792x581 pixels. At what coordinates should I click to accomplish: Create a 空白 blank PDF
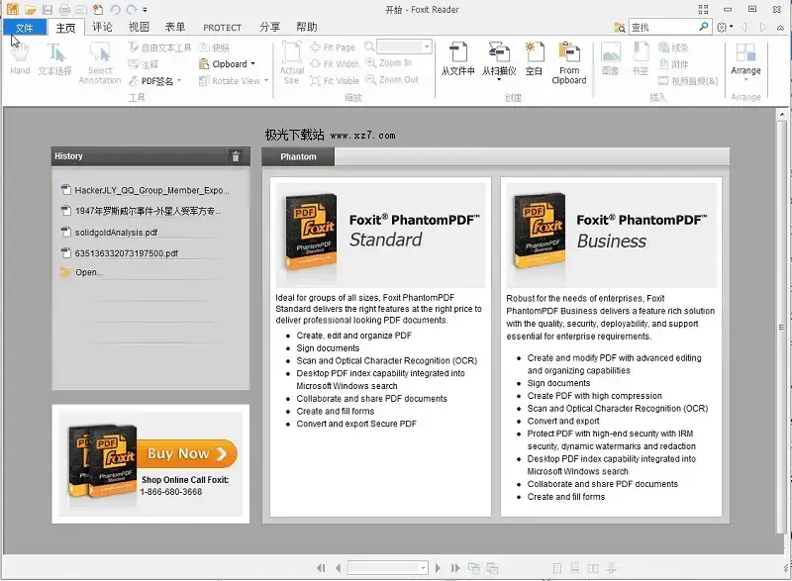point(534,59)
